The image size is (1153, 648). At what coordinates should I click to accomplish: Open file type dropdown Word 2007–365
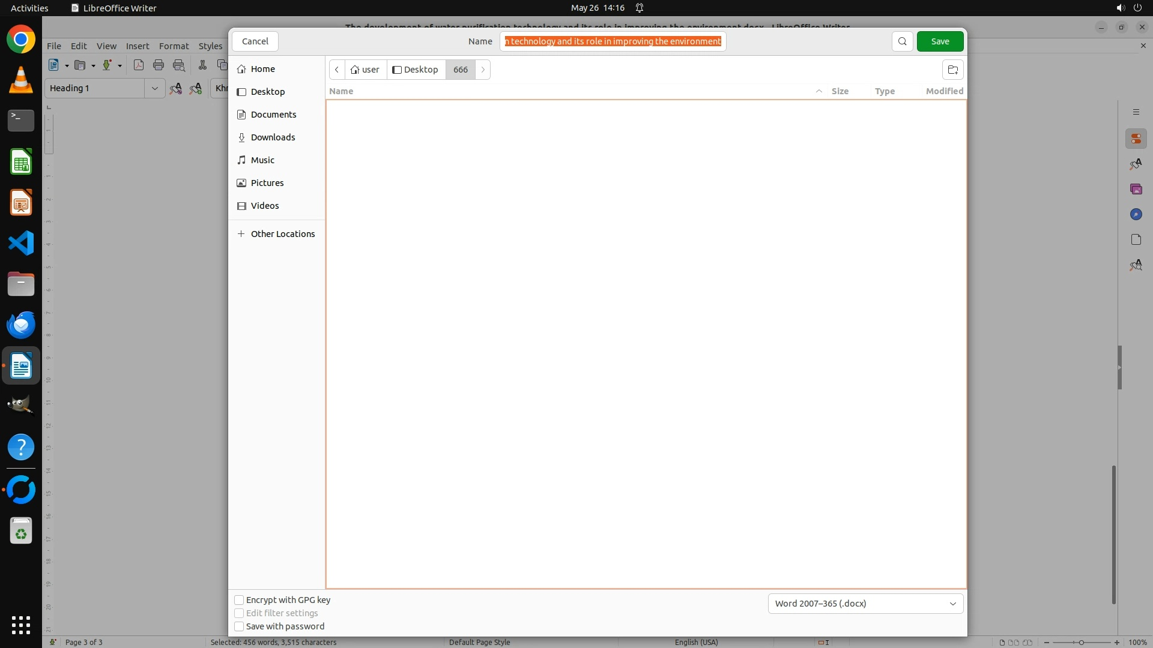click(x=865, y=604)
